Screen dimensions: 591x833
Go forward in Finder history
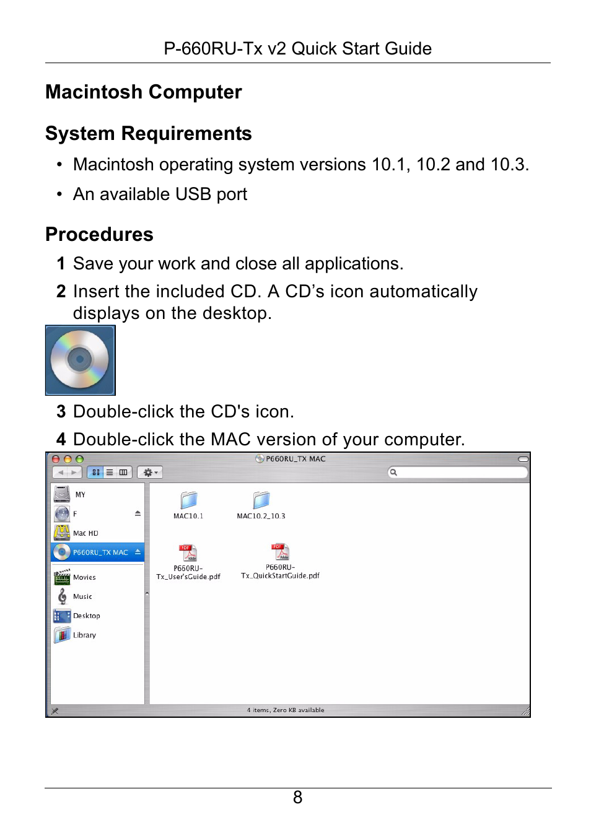click(75, 473)
